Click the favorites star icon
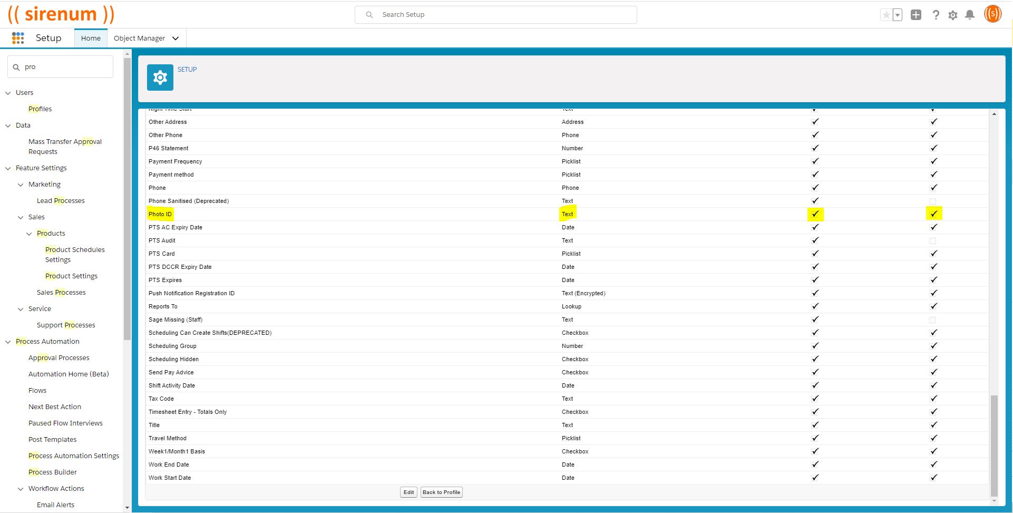Image resolution: width=1013 pixels, height=513 pixels. (886, 15)
